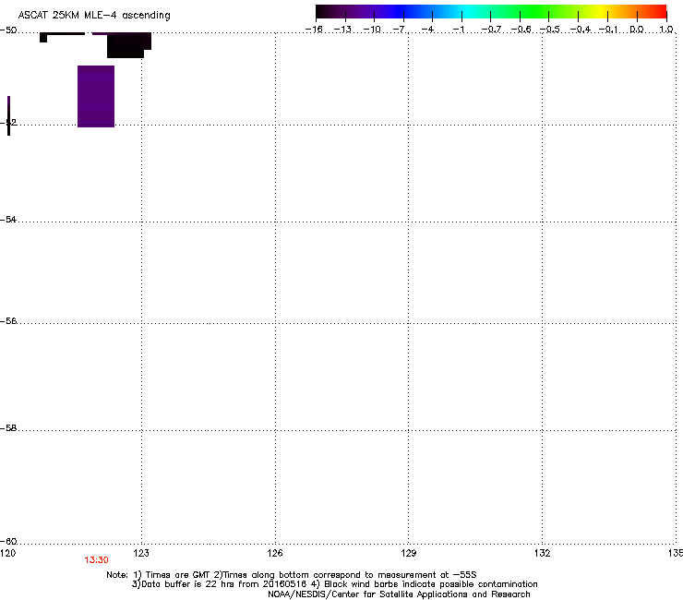This screenshot has height=600, width=683.
Task: Click the yellow section of the color bar
Action: point(600,12)
